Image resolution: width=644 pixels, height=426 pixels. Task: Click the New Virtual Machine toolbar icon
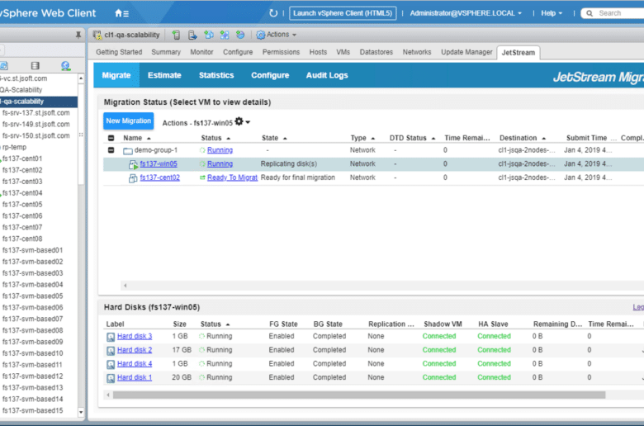[x=209, y=35]
